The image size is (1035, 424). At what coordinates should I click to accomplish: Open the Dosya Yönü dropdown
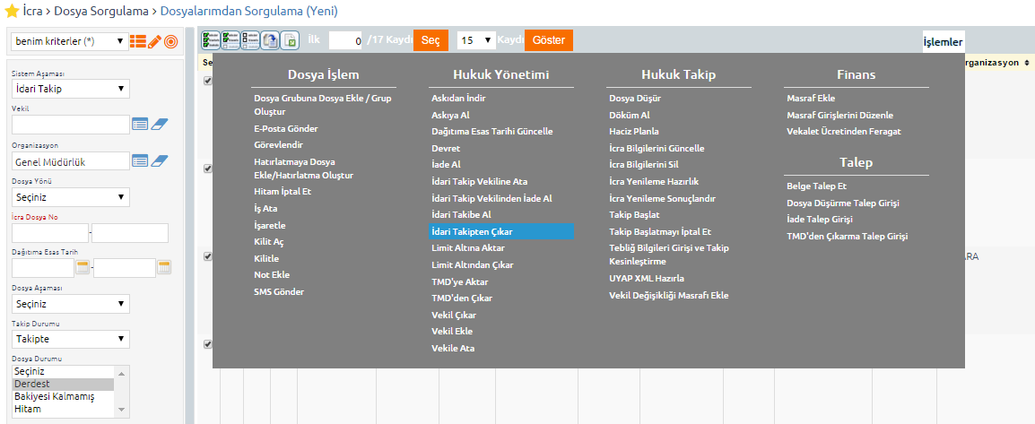click(x=71, y=196)
